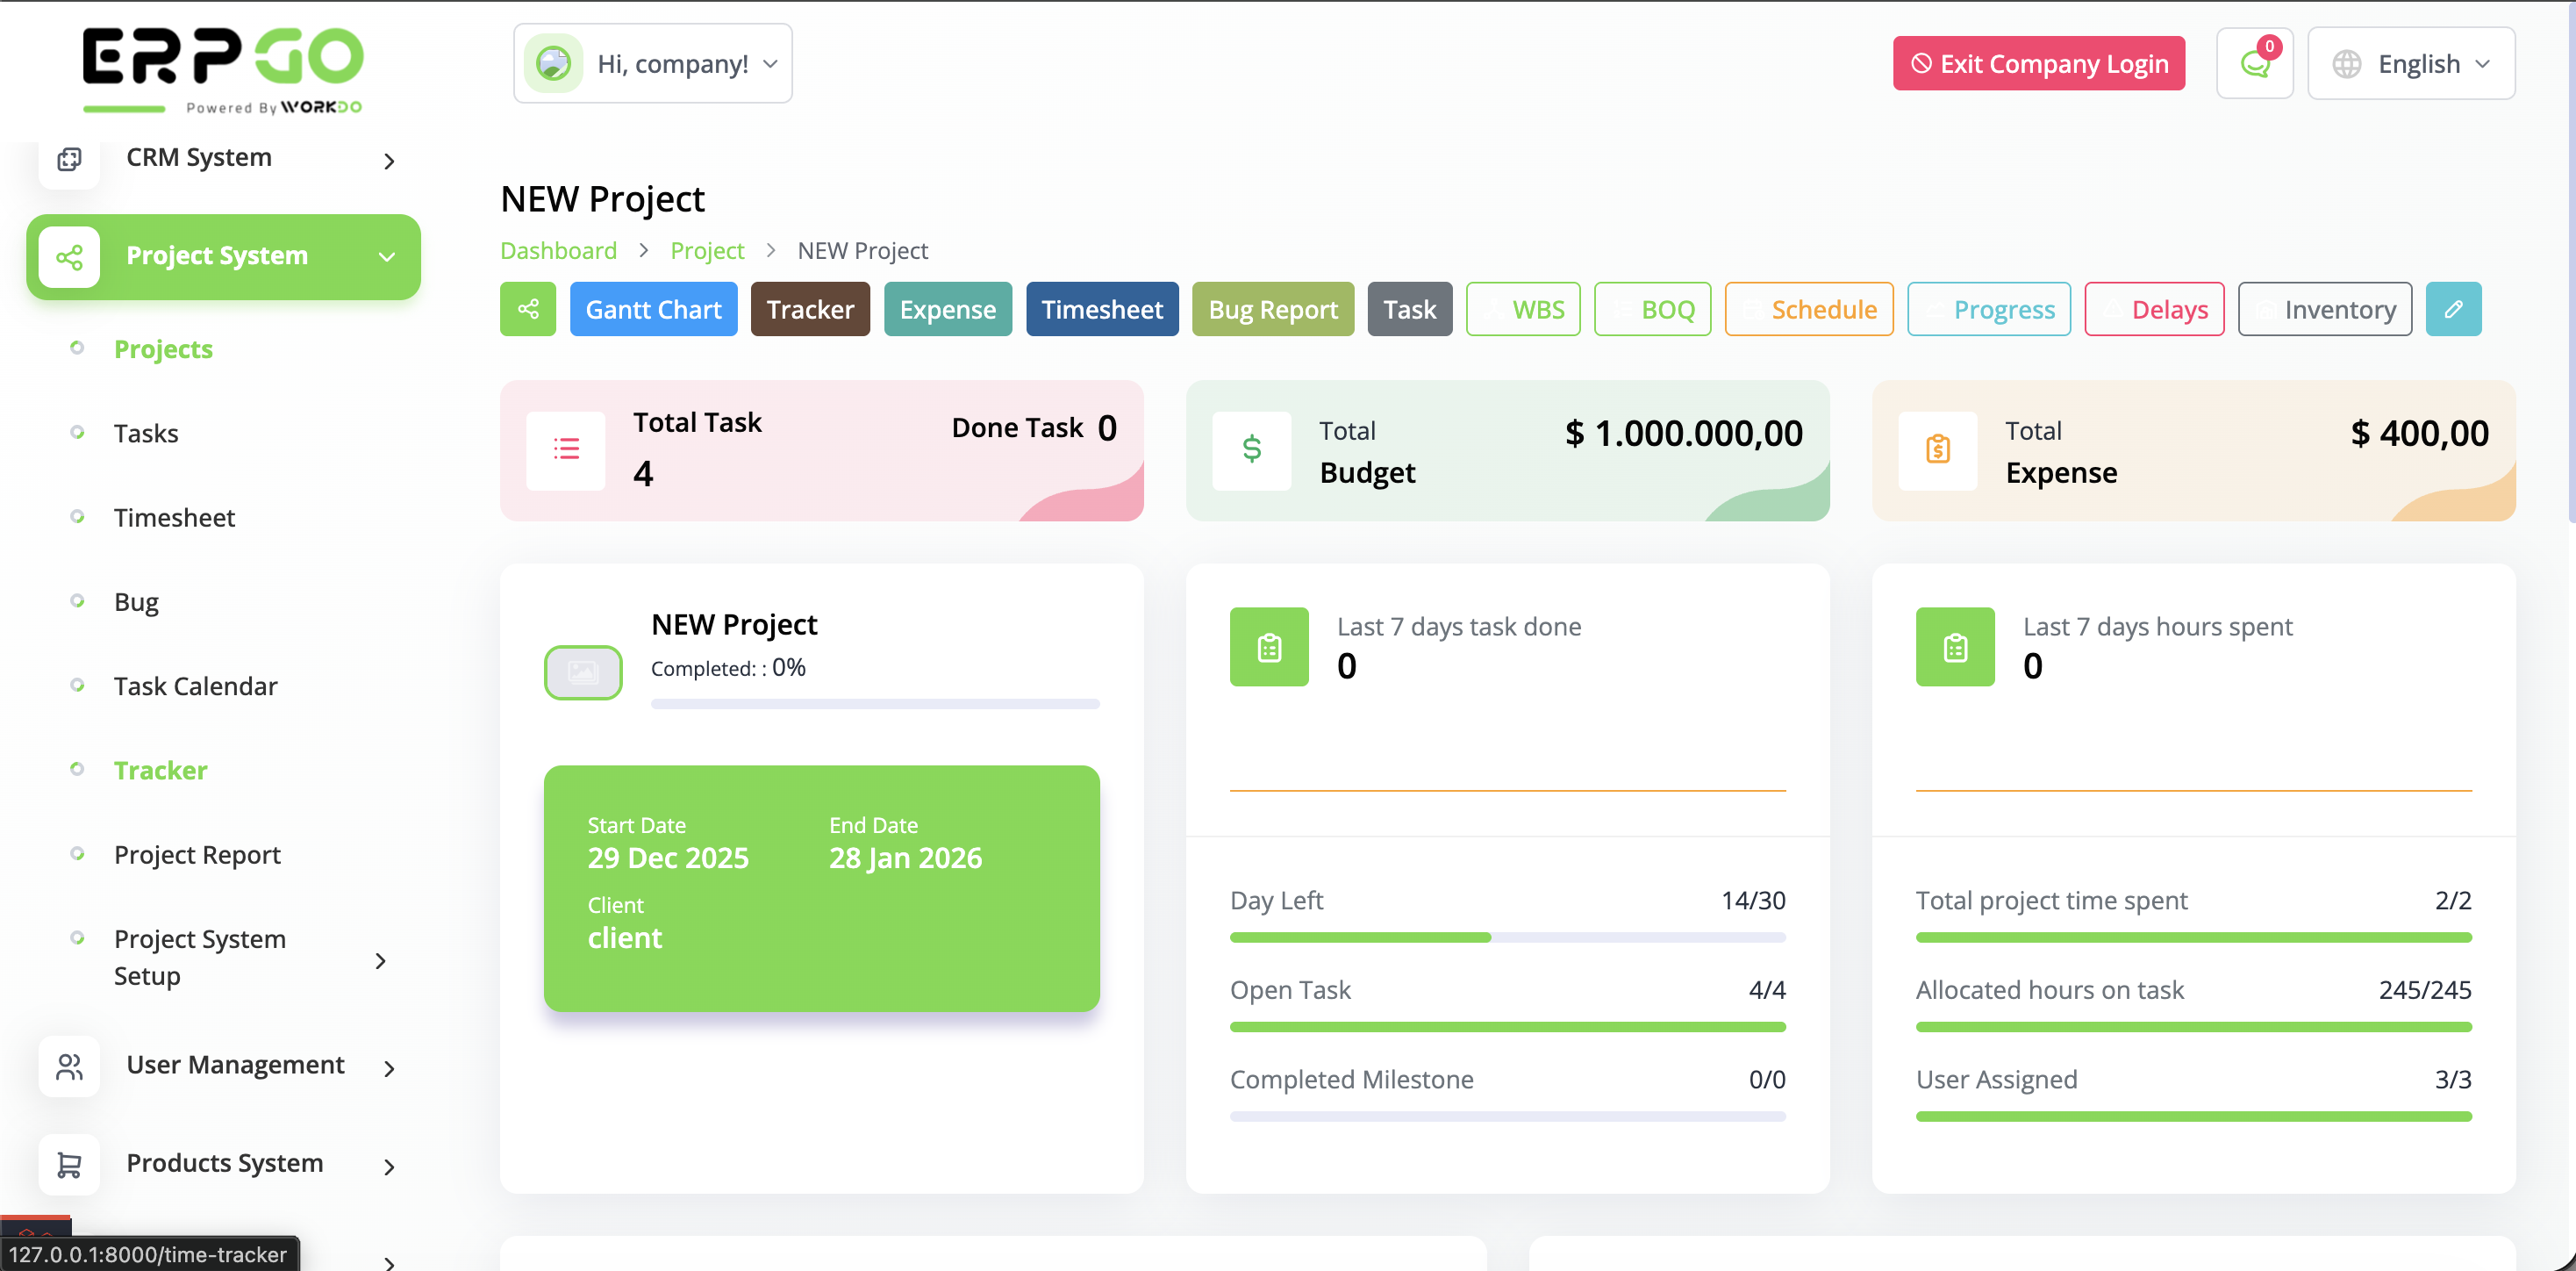Click the blue pencil edit project icon
Viewport: 2576px width, 1271px height.
2453,309
